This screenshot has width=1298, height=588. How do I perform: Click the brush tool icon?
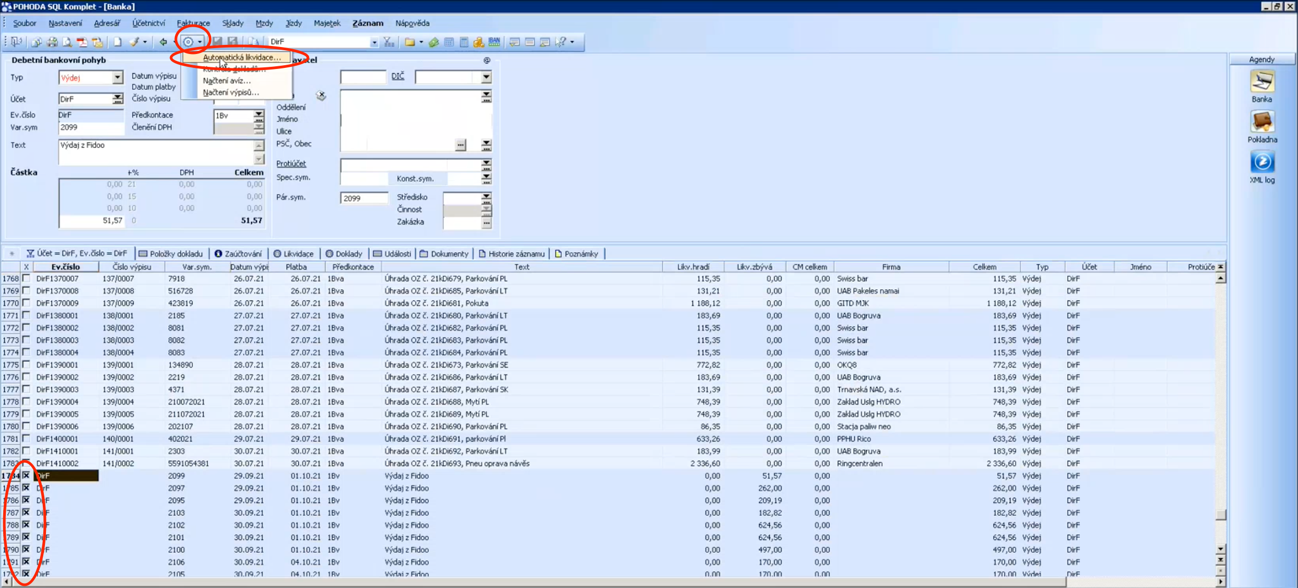[134, 42]
